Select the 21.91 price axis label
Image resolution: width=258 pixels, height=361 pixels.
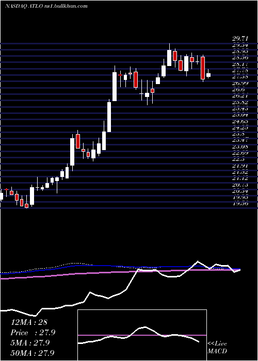[x=240, y=166]
